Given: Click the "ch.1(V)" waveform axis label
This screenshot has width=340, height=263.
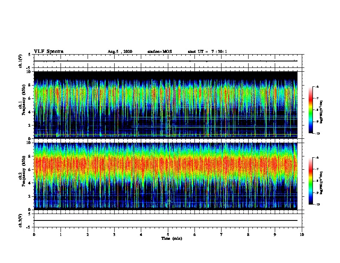Looking at the screenshot, I should (21, 61).
